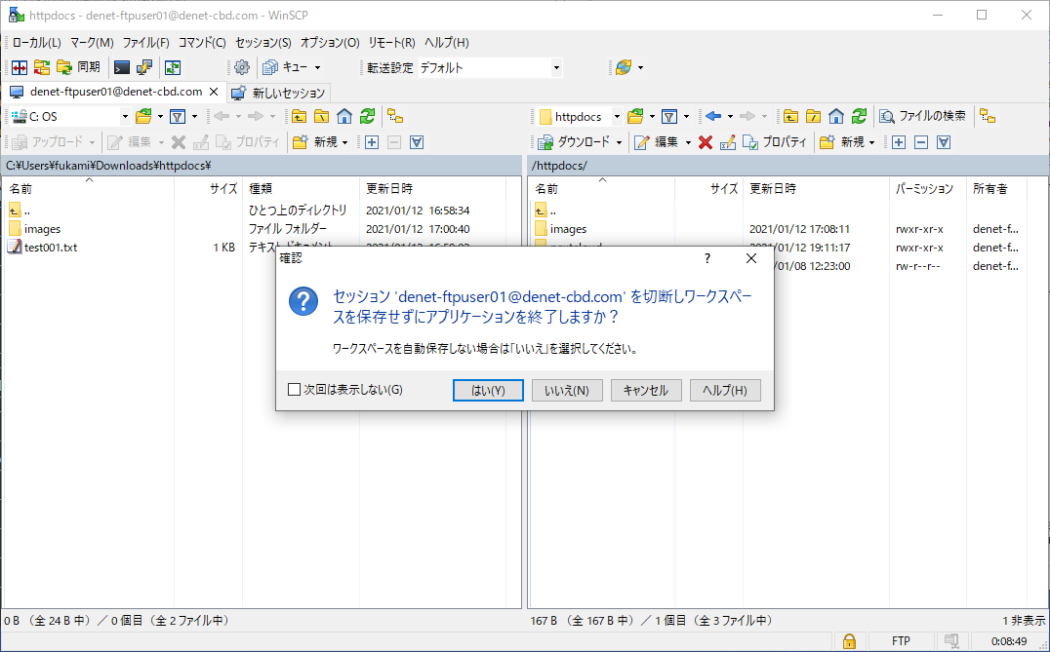Viewport: 1050px width, 652px height.
Task: Click the 同期 synchronize browsing button
Action: click(79, 67)
